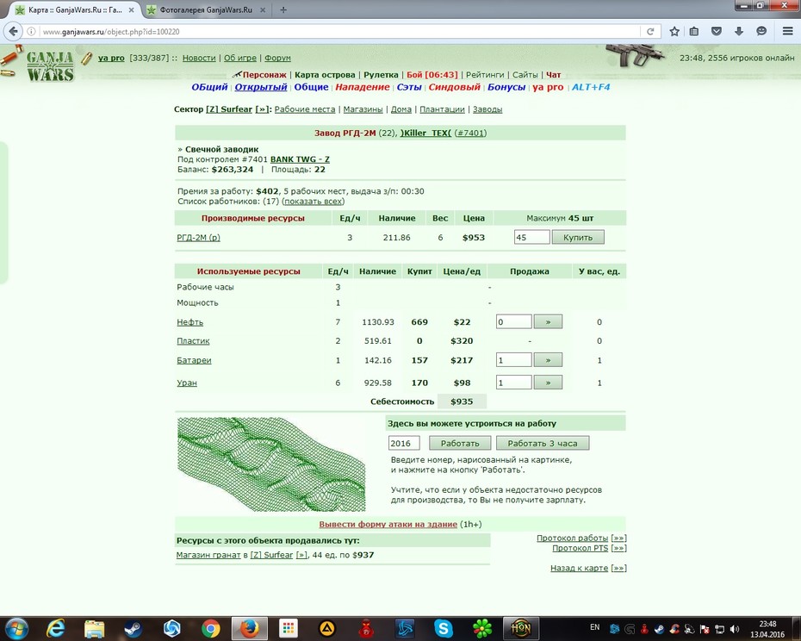Sell Нефть with its » button
Image resolution: width=801 pixels, height=641 pixels.
coord(548,322)
